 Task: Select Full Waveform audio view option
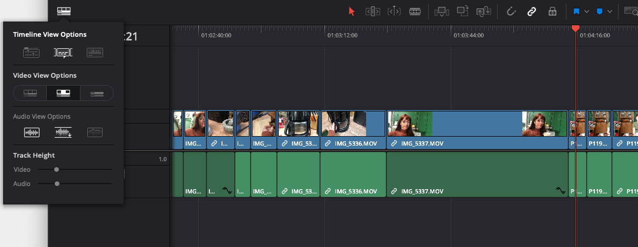point(63,132)
